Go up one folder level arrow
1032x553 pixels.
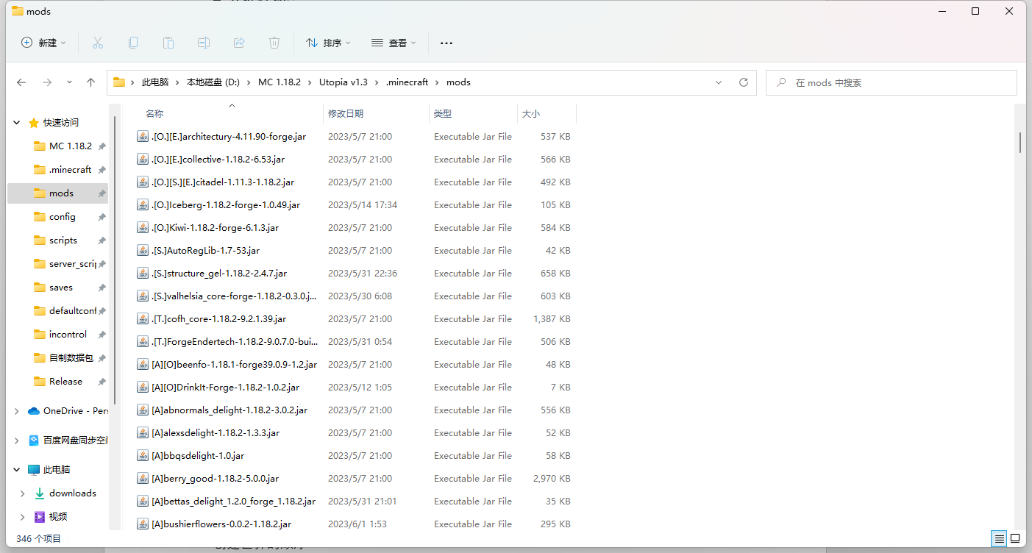(91, 82)
